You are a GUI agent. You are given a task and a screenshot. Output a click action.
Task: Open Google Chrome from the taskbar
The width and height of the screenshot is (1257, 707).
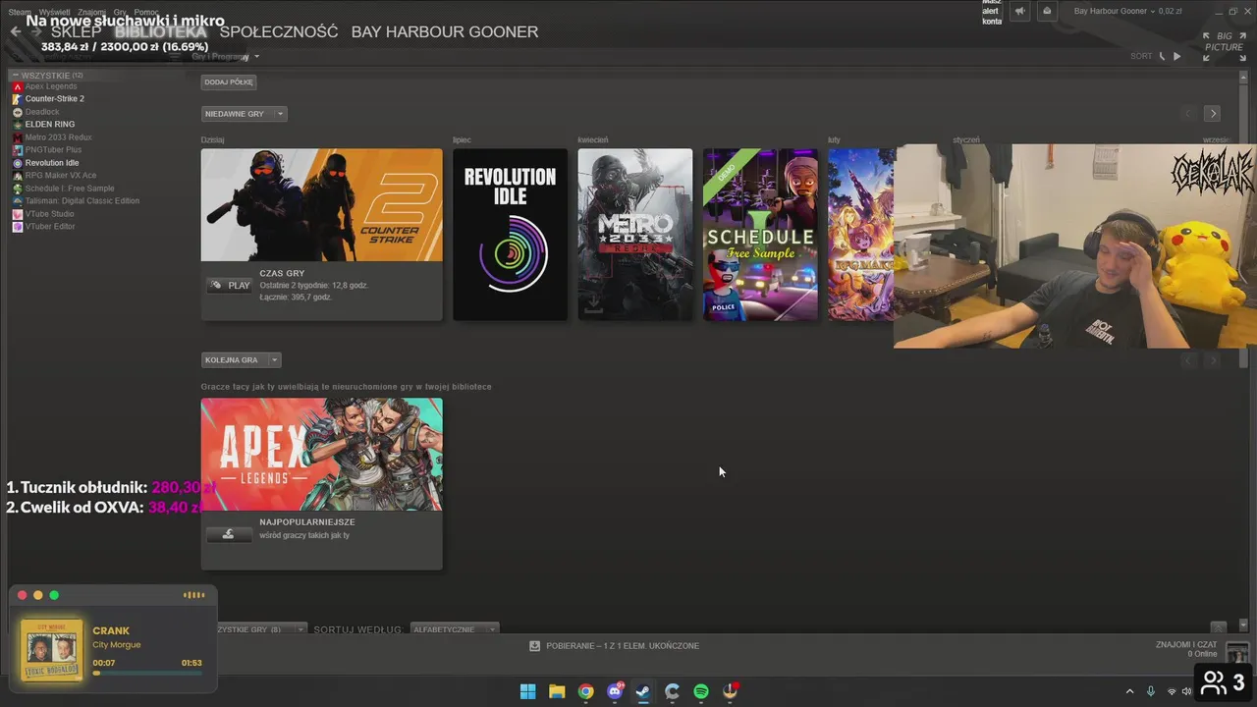(586, 691)
